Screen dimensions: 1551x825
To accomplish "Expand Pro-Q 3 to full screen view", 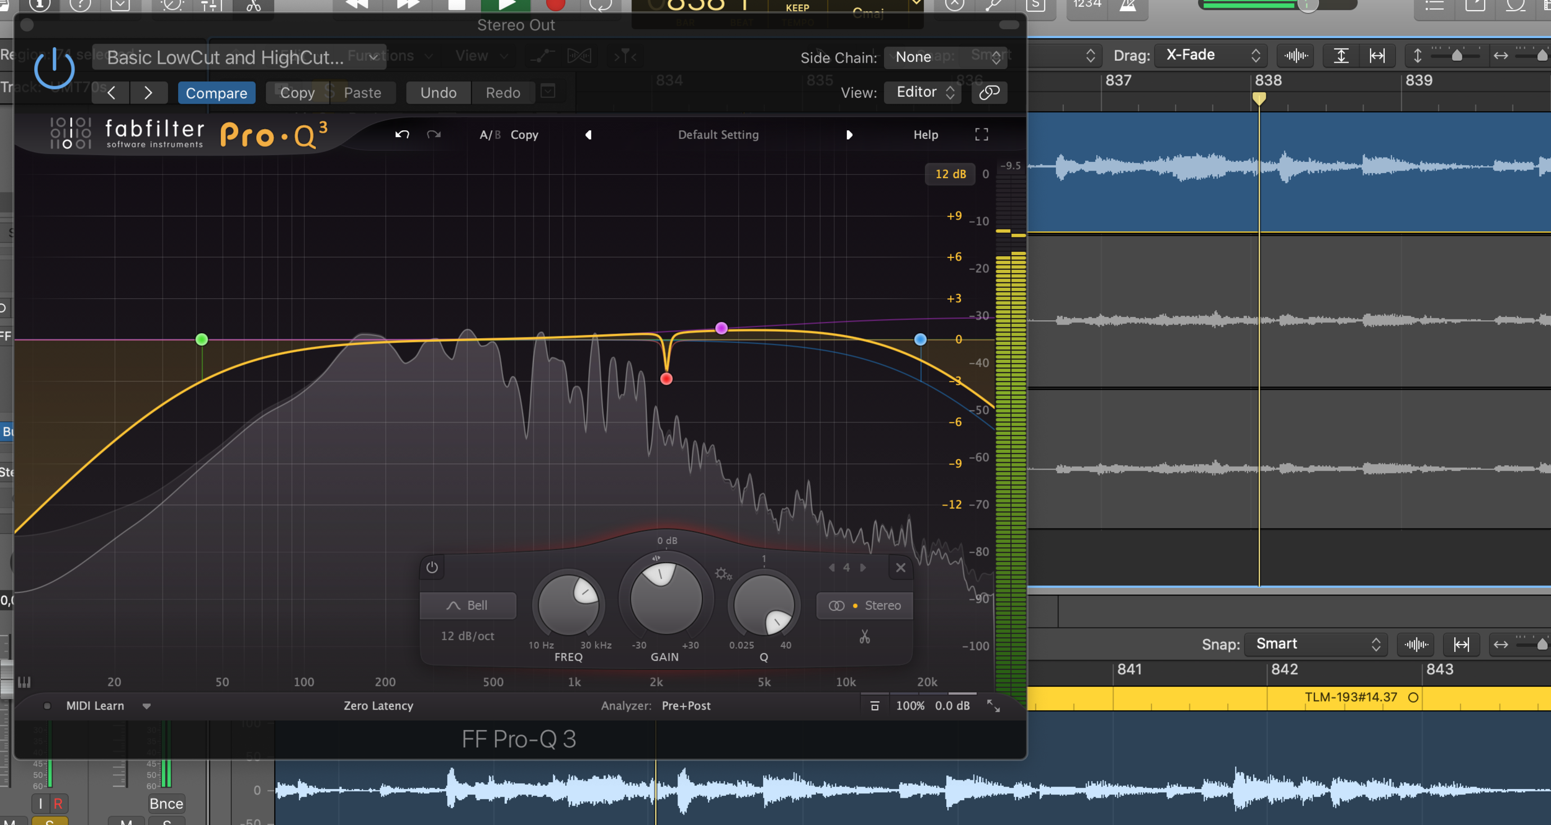I will [981, 134].
